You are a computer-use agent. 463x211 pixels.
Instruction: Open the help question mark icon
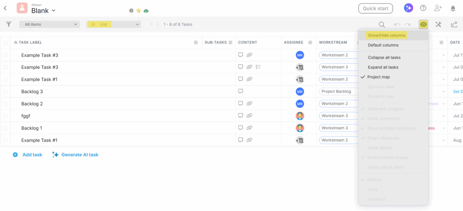click(423, 8)
